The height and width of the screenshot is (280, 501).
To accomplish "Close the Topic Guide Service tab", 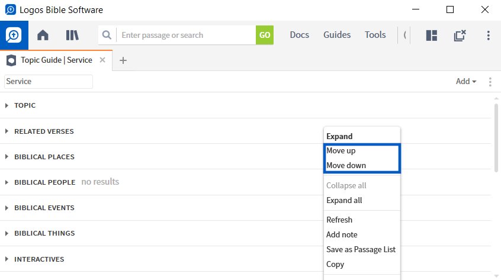I will pos(102,60).
